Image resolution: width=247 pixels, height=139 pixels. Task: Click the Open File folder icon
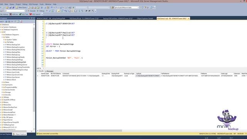click(7, 7)
